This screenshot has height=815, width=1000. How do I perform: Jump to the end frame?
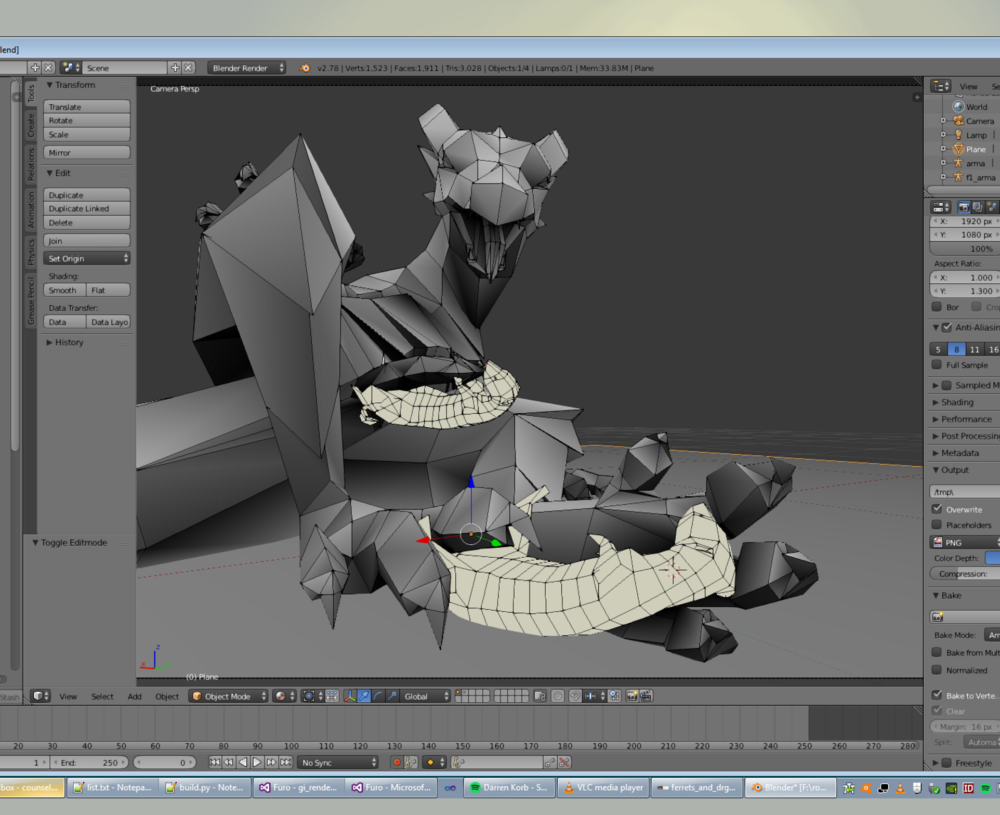tap(286, 763)
